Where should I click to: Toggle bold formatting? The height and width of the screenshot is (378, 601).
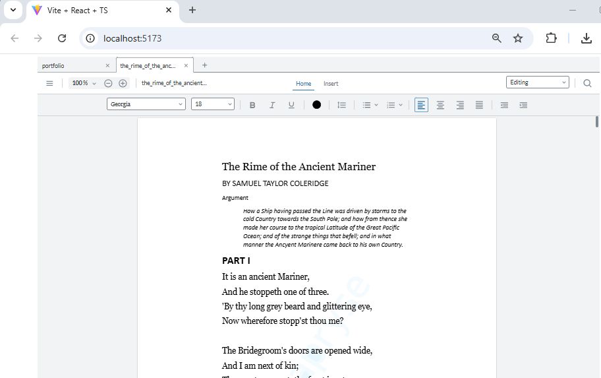point(252,105)
